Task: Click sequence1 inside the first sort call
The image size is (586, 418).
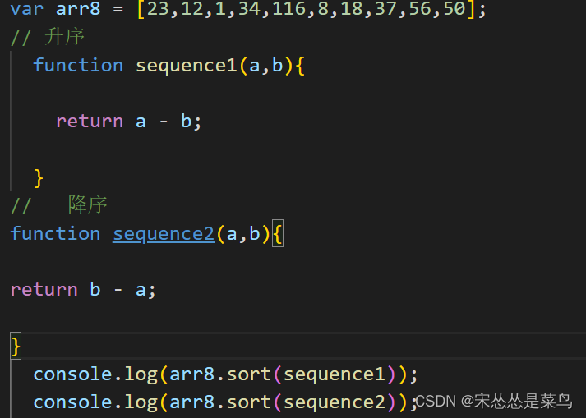Action: (x=335, y=374)
